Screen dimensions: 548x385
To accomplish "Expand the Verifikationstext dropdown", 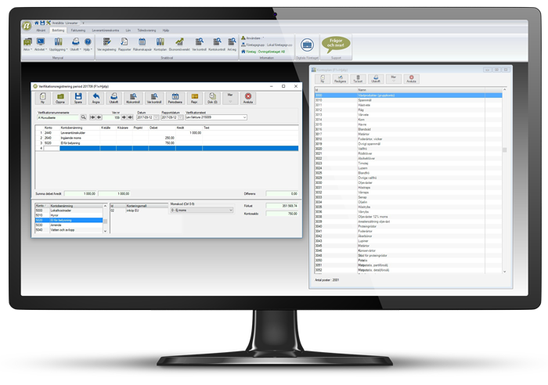I will [x=243, y=117].
